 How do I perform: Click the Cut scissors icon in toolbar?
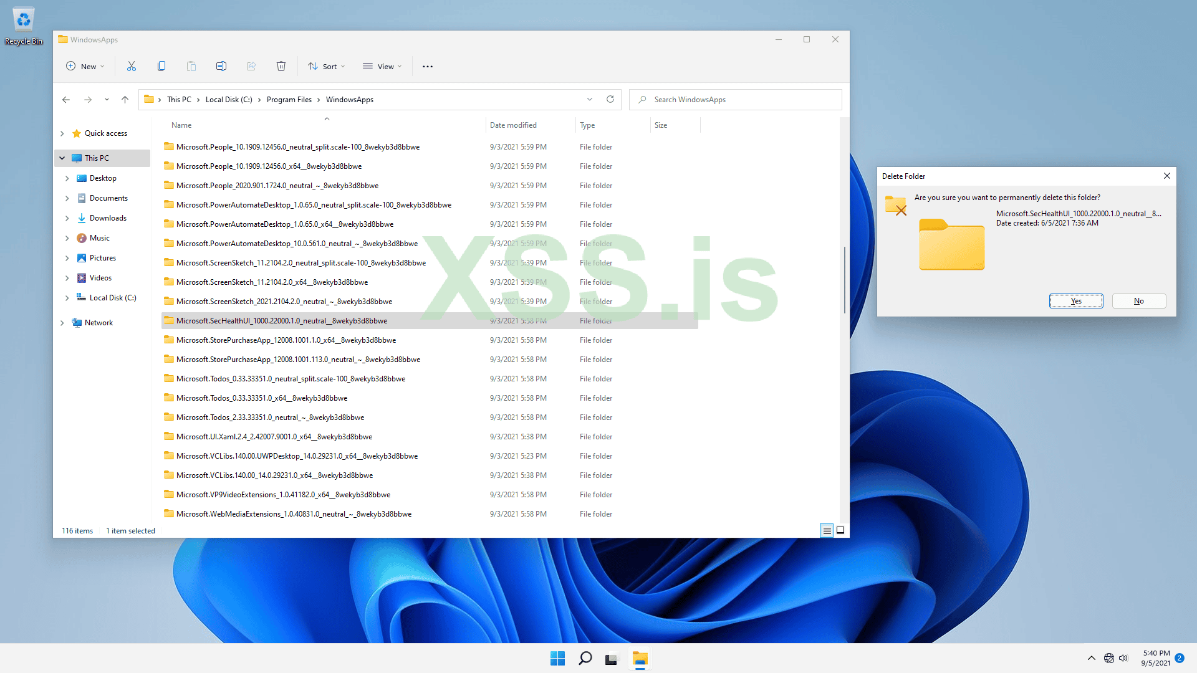(131, 66)
